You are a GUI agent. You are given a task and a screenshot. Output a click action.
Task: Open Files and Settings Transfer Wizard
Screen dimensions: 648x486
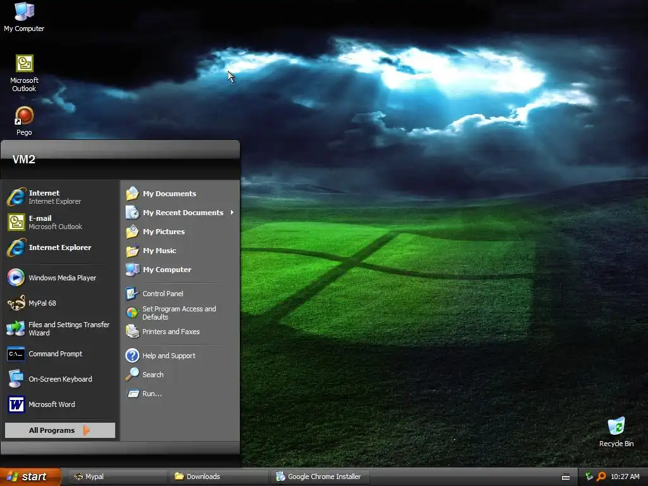pyautogui.click(x=60, y=328)
